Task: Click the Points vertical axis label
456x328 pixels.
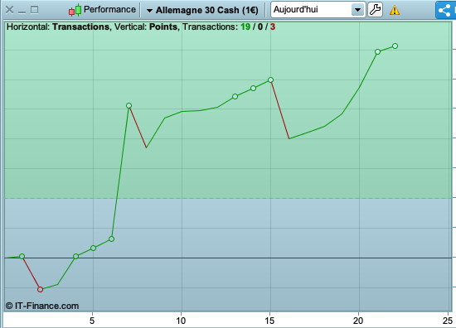Action: [163, 27]
